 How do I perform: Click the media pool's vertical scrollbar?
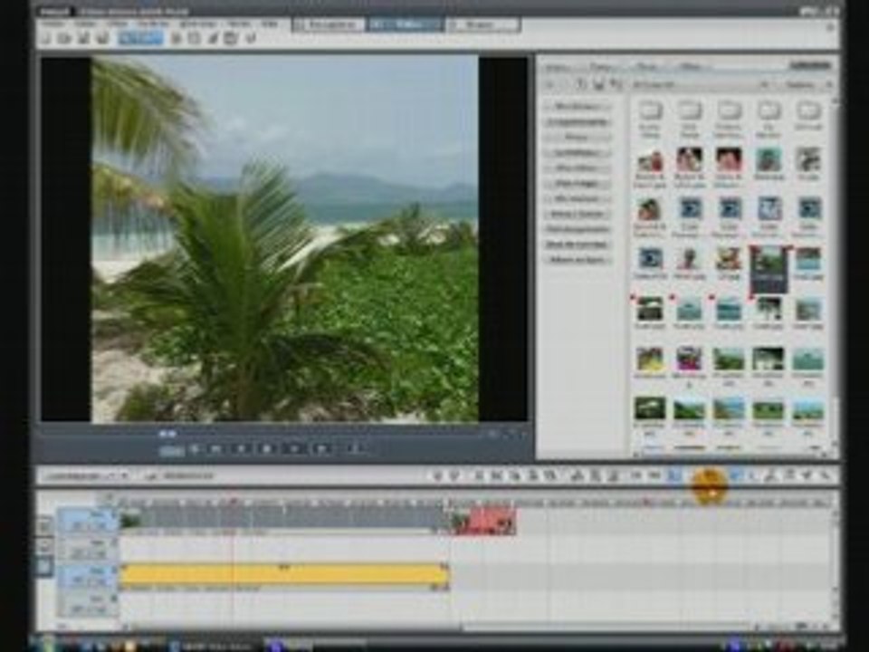(835, 274)
